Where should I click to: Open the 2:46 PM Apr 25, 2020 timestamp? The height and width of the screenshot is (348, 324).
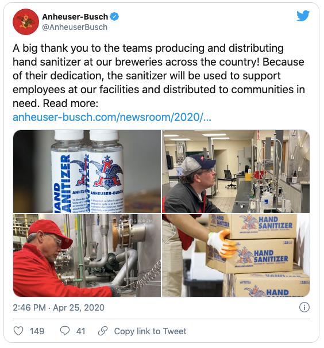(x=59, y=308)
